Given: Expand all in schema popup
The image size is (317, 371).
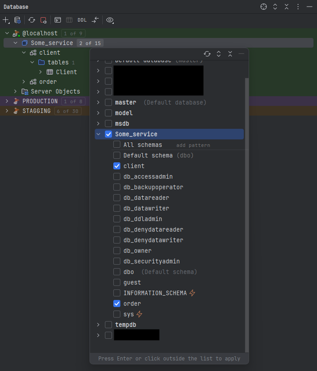Looking at the screenshot, I should 218,54.
